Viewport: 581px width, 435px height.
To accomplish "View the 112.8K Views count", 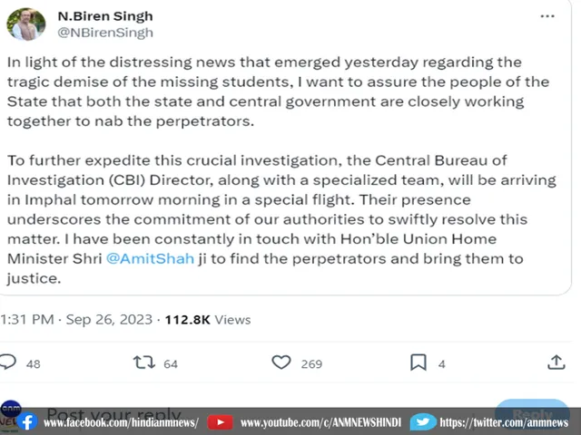I will [207, 319].
